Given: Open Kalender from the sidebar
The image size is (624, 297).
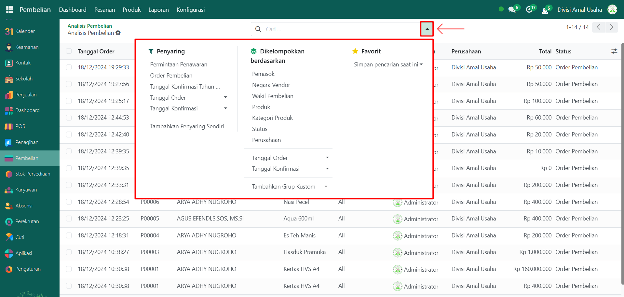Looking at the screenshot, I should tap(25, 31).
